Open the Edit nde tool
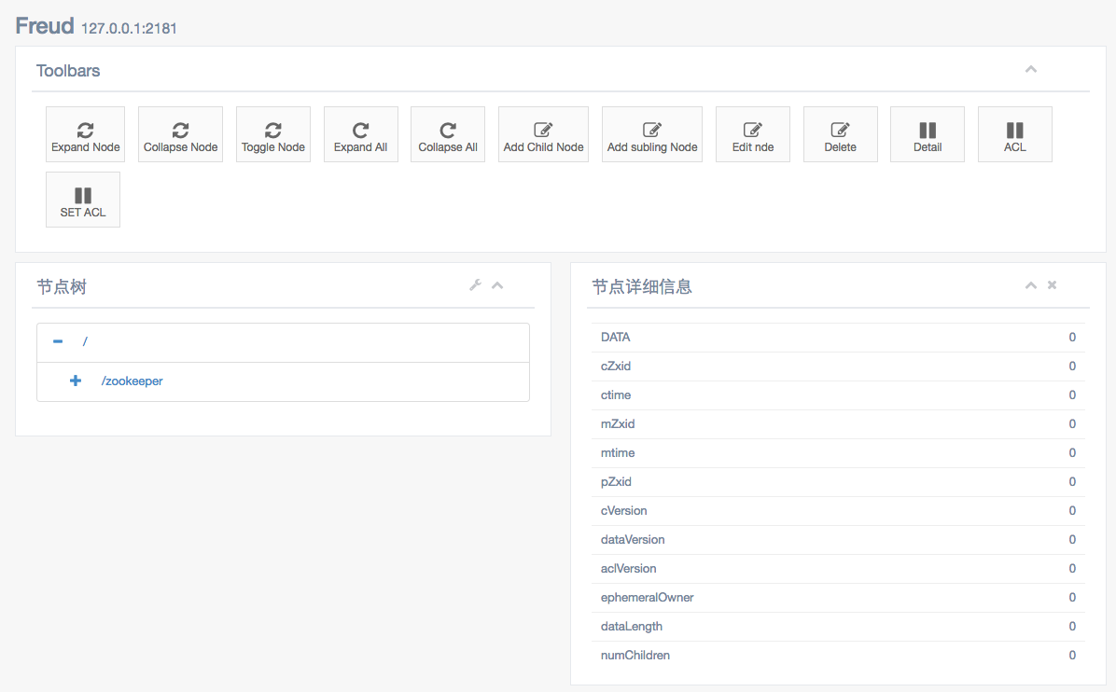This screenshot has height=692, width=1116. 752,135
